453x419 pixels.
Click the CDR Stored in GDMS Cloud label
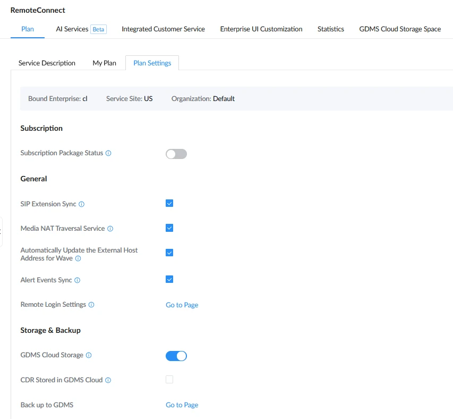tap(62, 380)
